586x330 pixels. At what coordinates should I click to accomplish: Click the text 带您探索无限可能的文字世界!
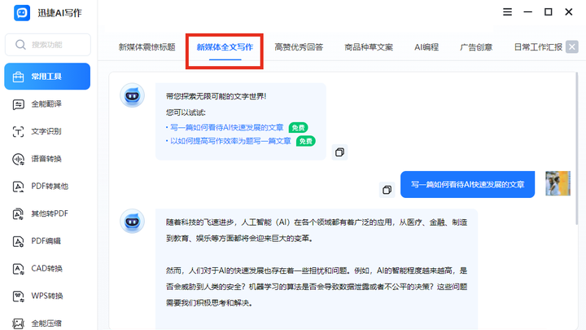216,96
